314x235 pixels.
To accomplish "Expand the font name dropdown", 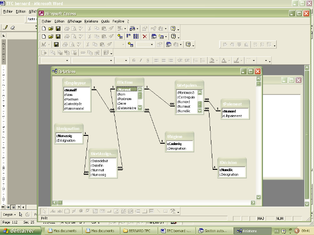I will (x=111, y=61).
